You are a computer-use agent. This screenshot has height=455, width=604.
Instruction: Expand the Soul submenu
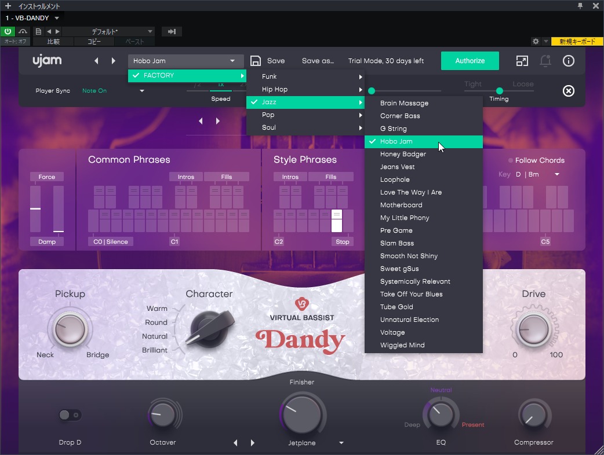[x=305, y=127]
